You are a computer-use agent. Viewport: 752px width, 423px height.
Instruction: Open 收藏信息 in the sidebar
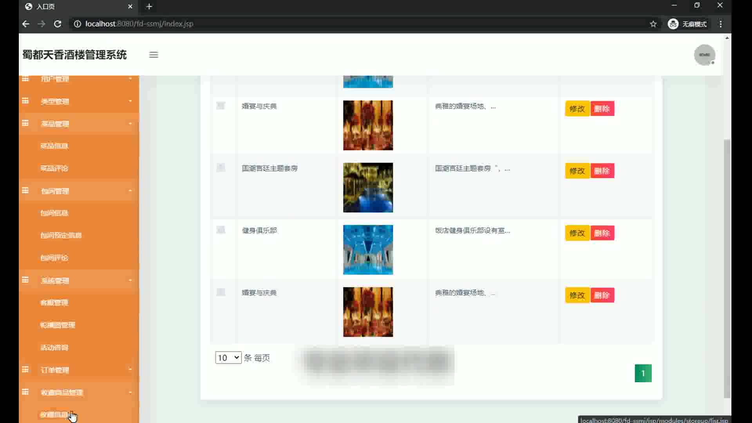pyautogui.click(x=54, y=414)
